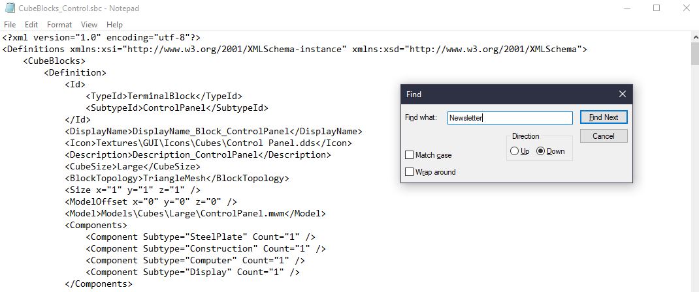Image resolution: width=699 pixels, height=292 pixels.
Task: Minimize the Notepad window
Action: [x=626, y=8]
